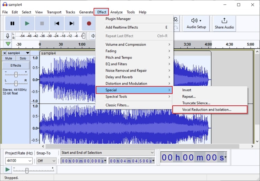Open the Edit menu
The height and width of the screenshot is (181, 260).
pos(15,12)
